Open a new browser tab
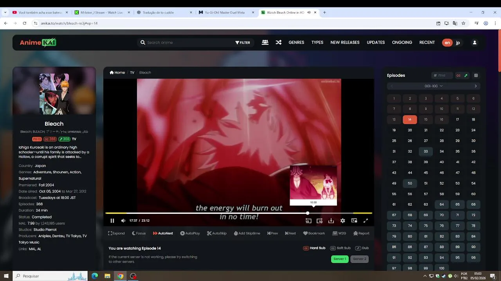Image resolution: width=501 pixels, height=281 pixels. [324, 12]
